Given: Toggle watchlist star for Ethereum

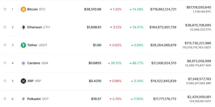Looking at the screenshot, I should [x=5, y=27].
